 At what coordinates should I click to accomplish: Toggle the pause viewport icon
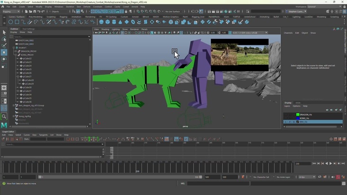coord(238,11)
